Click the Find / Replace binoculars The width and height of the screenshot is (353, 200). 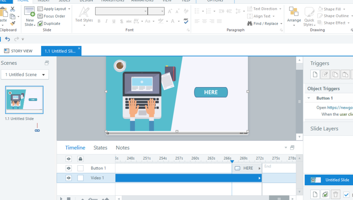click(250, 24)
